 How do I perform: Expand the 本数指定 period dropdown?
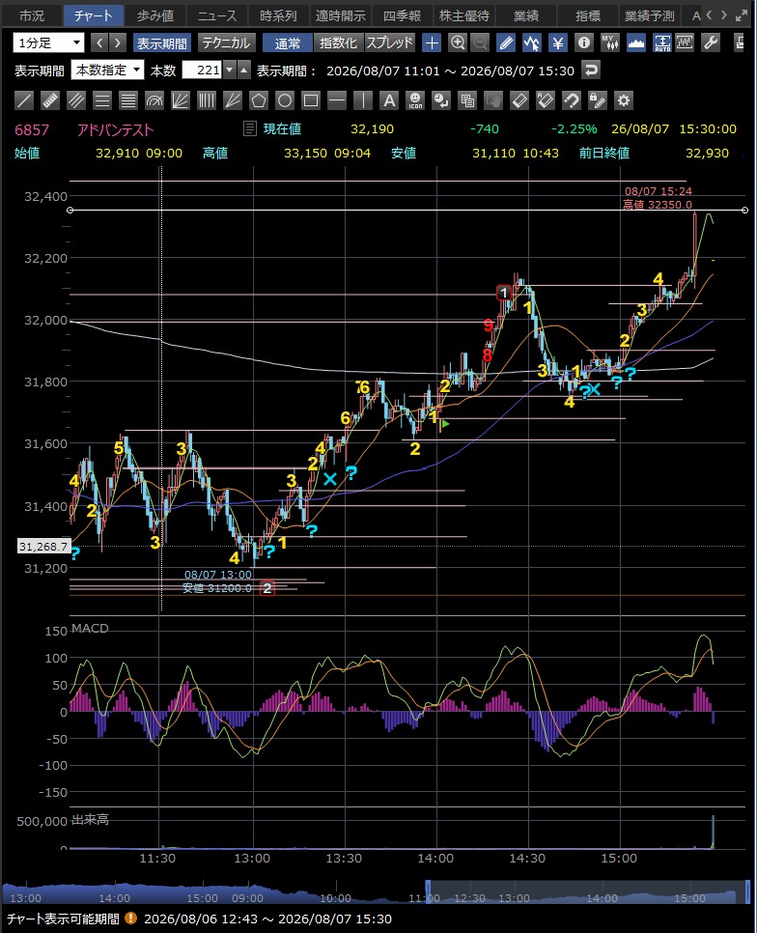click(107, 71)
